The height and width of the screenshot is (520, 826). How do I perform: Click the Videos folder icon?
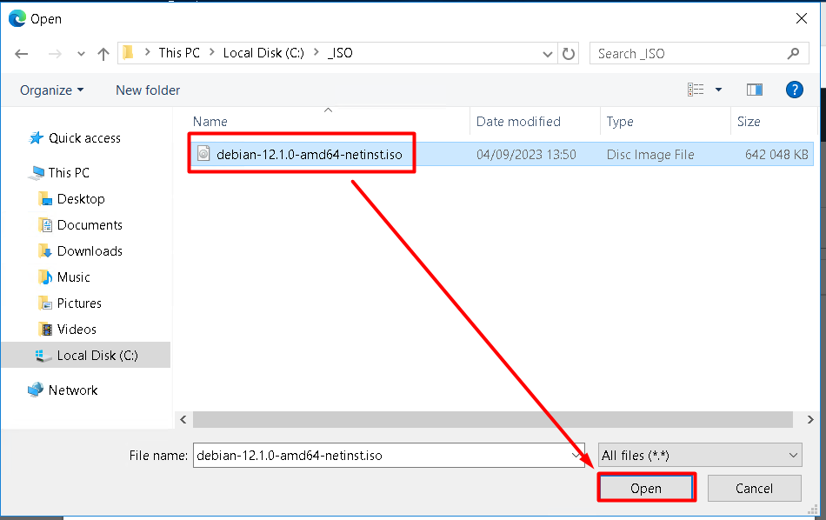pyautogui.click(x=45, y=330)
